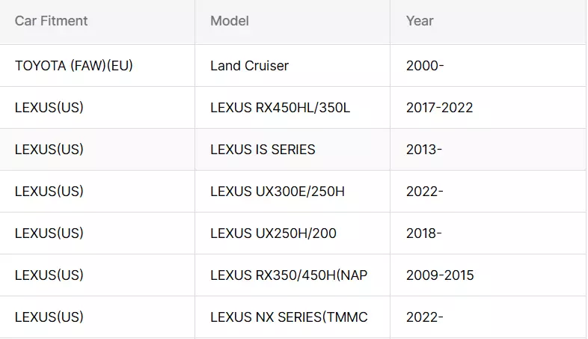Select the LEXUS RX350/450H(NAP cell
This screenshot has width=588, height=339.
(x=293, y=275)
